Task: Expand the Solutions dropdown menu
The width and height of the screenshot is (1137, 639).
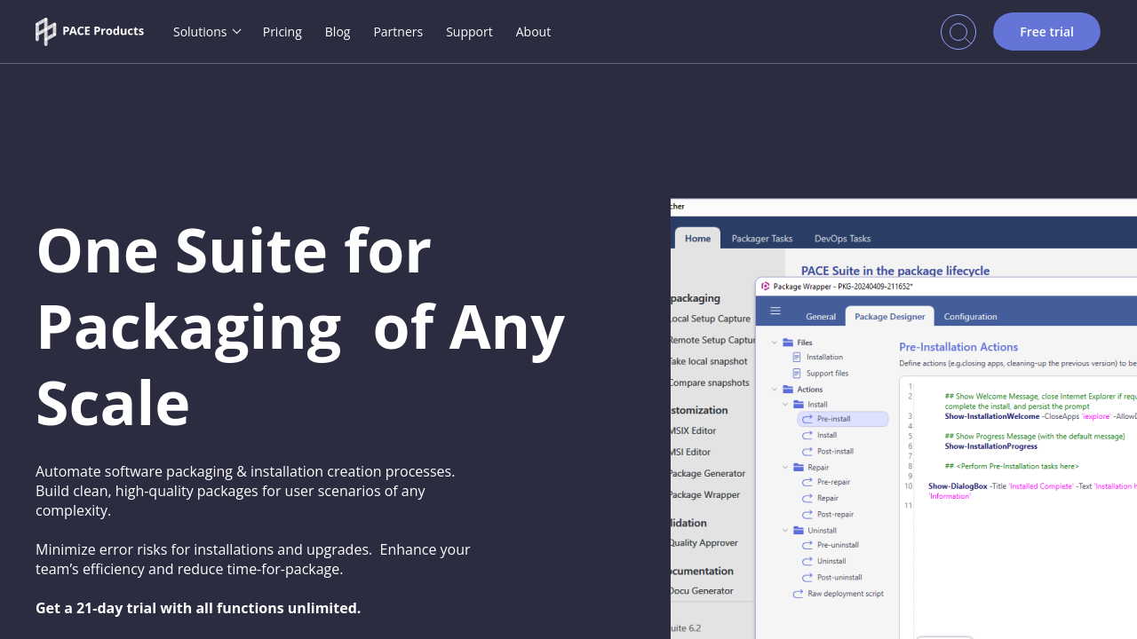Action: click(x=207, y=32)
